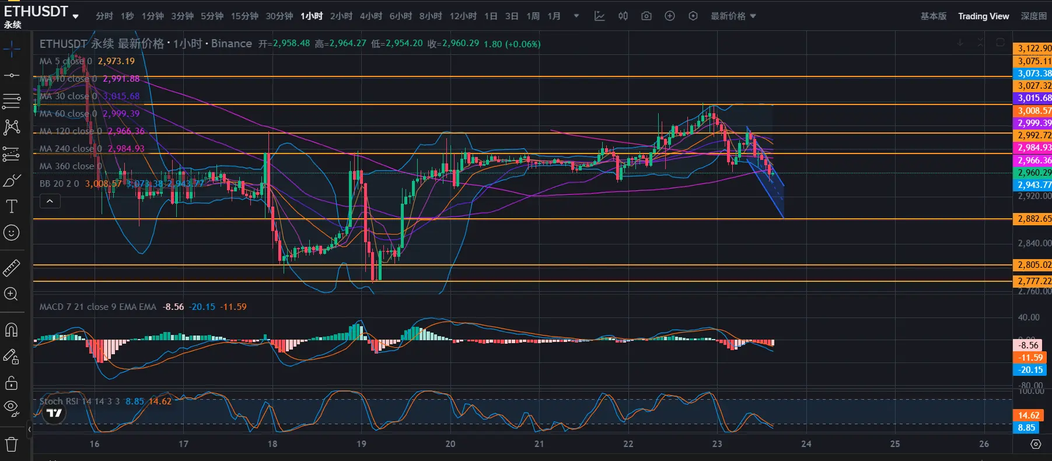Open the Fibonacci and pitchfork tools
The image size is (1052, 461).
click(12, 101)
